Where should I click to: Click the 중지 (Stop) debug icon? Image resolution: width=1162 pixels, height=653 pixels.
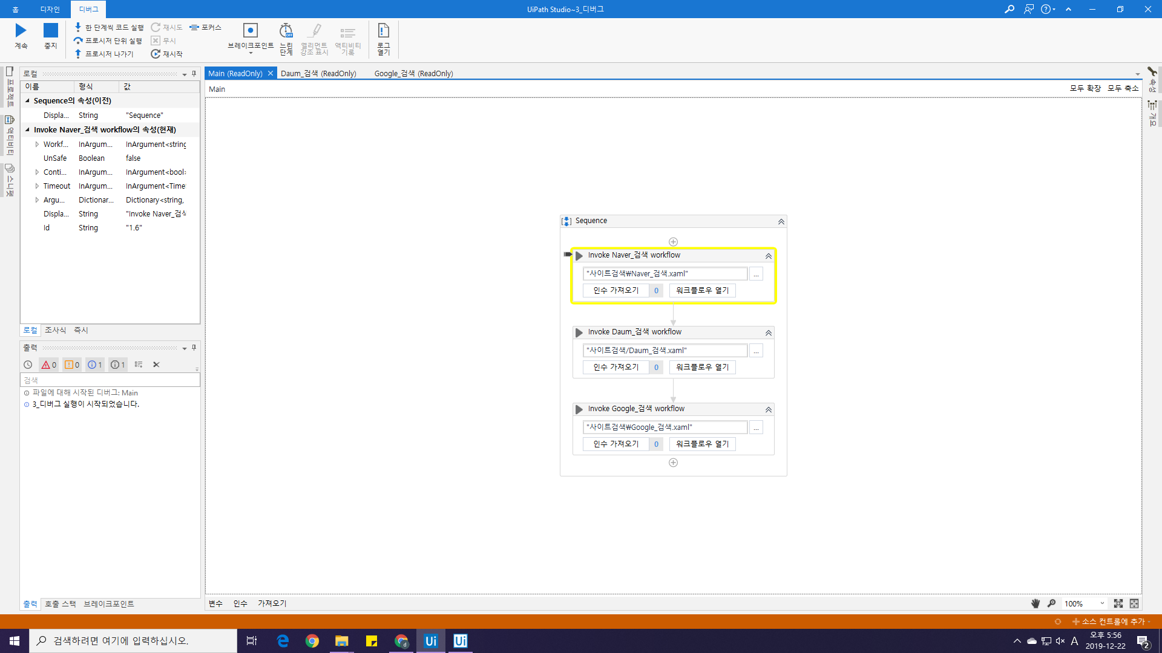tap(51, 30)
